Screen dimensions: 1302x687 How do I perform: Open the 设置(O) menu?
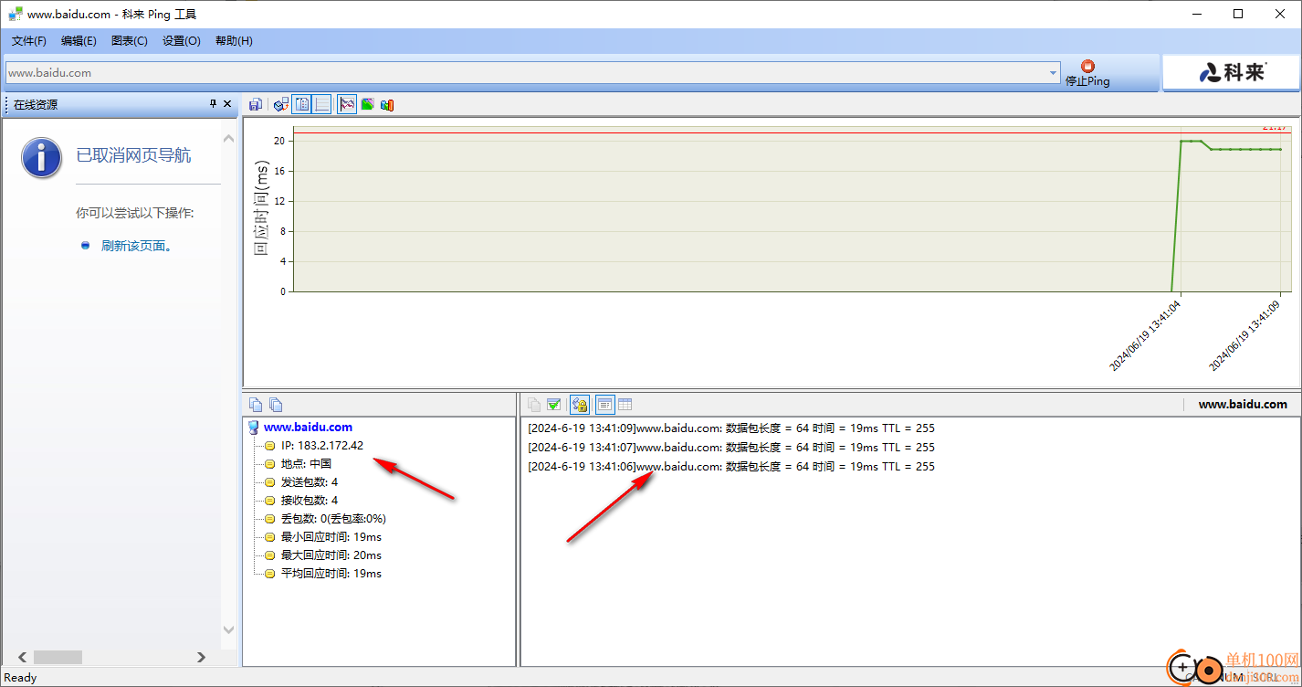click(x=182, y=41)
